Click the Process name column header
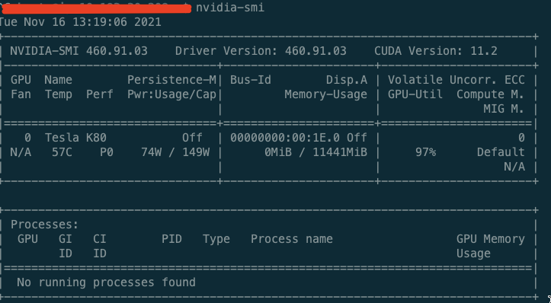Viewport: 551px width, 303px height. tap(292, 239)
